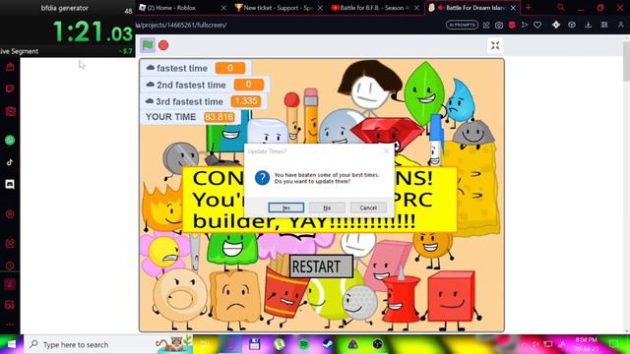The image size is (630, 354).
Task: Open the extensions cube icon
Action: pyautogui.click(x=572, y=25)
